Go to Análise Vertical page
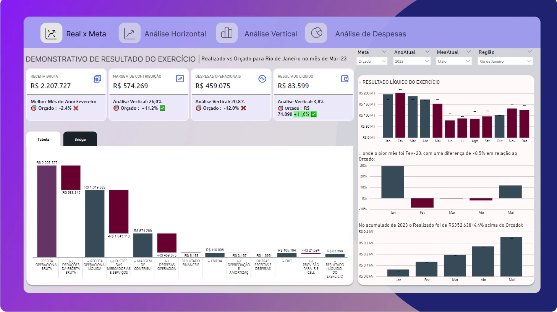The height and width of the screenshot is (312, 557). [x=270, y=34]
